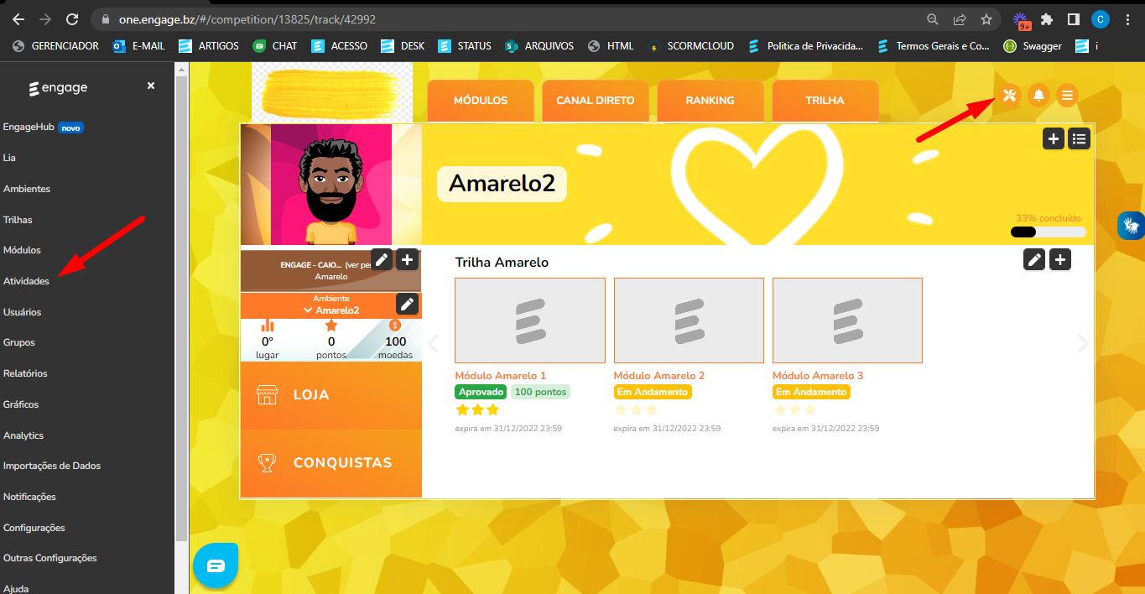Open Gráficos in the sidebar

click(21, 404)
